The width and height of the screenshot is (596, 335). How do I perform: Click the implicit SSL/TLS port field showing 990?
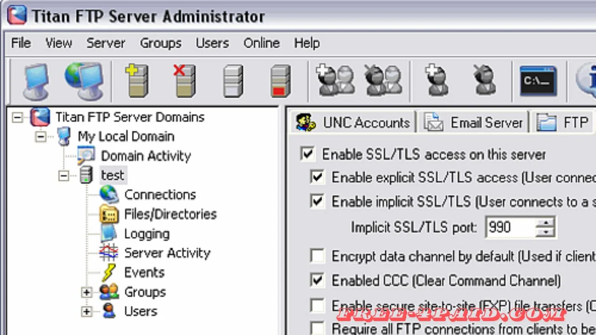[x=510, y=227]
